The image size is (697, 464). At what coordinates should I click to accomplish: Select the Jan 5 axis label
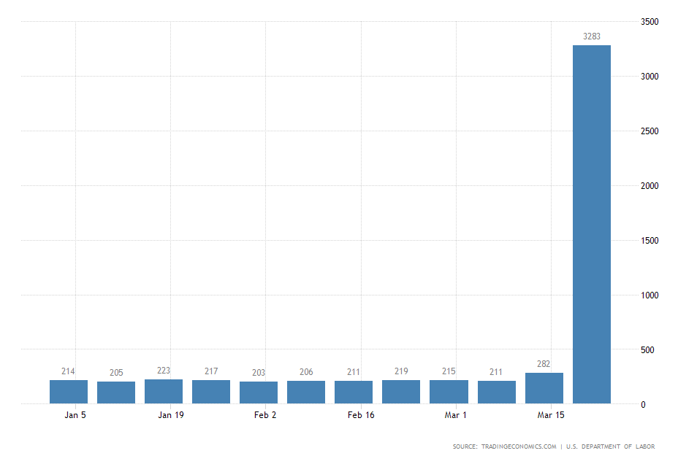click(x=74, y=414)
